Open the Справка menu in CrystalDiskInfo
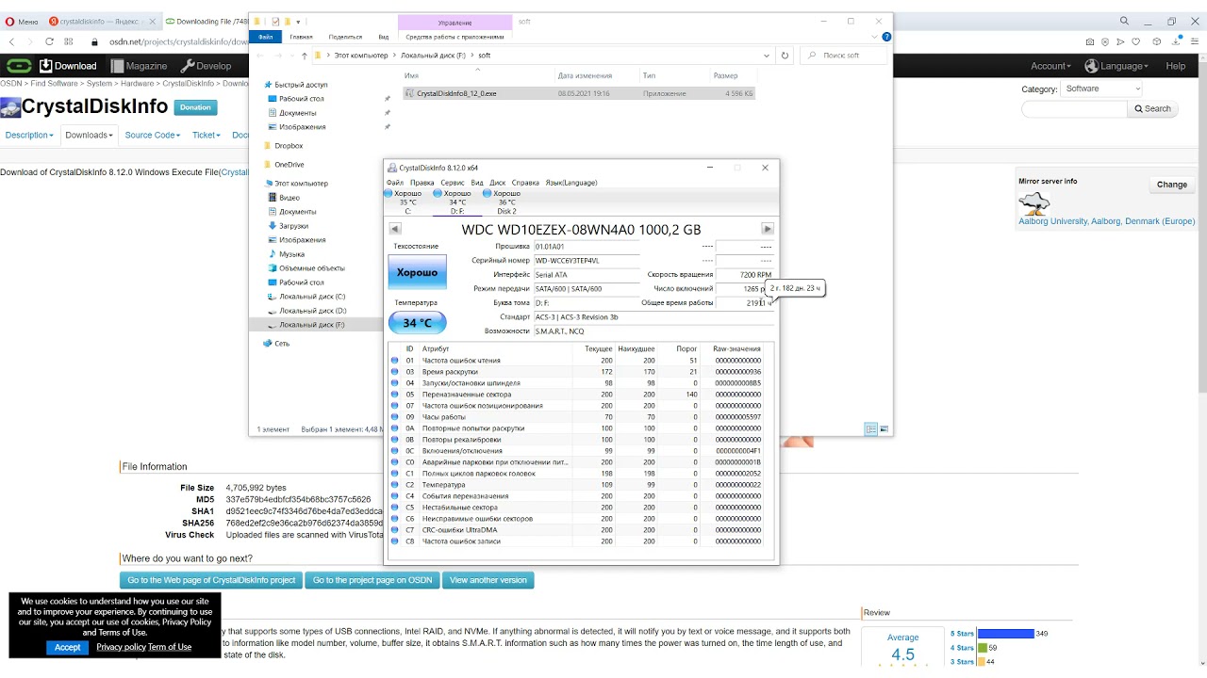The height and width of the screenshot is (678, 1207). pos(525,183)
